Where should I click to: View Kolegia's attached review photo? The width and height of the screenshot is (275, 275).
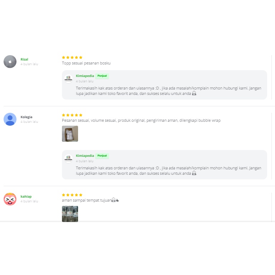(70, 134)
